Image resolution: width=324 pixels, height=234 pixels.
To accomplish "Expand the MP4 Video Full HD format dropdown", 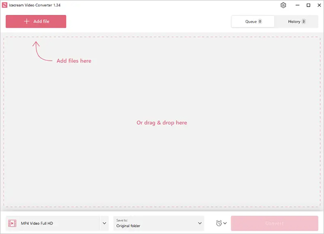I will [x=104, y=223].
